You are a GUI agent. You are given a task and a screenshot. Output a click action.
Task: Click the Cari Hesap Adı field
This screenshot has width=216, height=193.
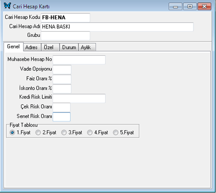click(x=117, y=27)
